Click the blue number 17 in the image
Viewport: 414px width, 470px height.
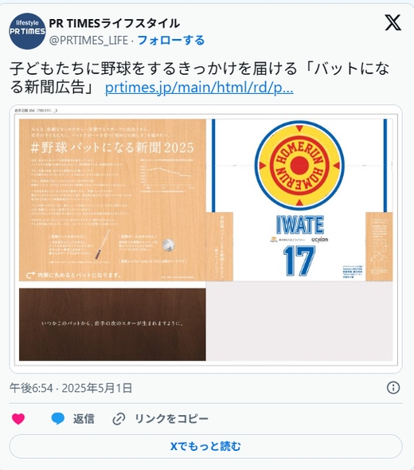pyautogui.click(x=299, y=260)
